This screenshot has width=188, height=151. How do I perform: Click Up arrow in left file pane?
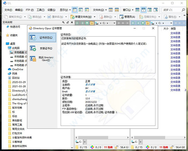[87, 23]
